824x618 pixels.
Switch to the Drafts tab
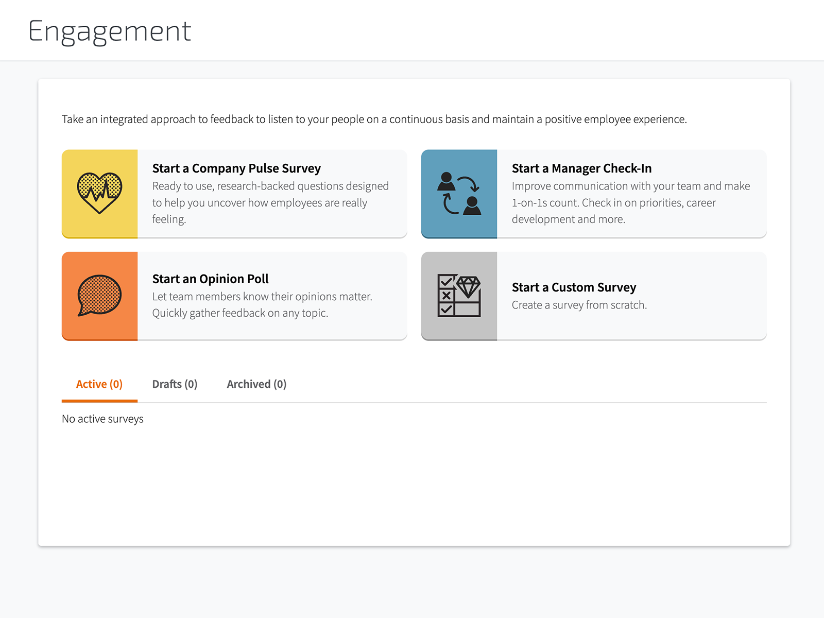tap(175, 384)
